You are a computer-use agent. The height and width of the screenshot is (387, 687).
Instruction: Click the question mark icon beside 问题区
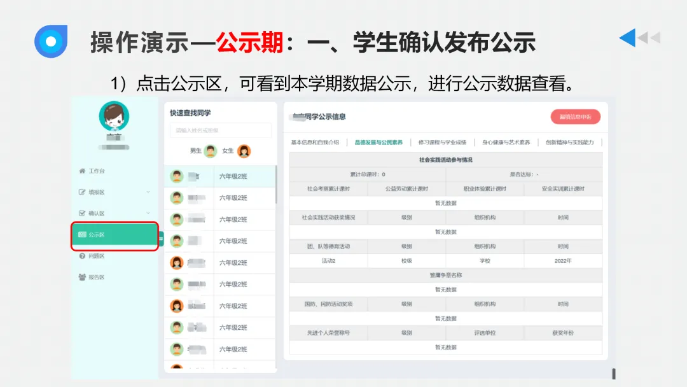[82, 257]
